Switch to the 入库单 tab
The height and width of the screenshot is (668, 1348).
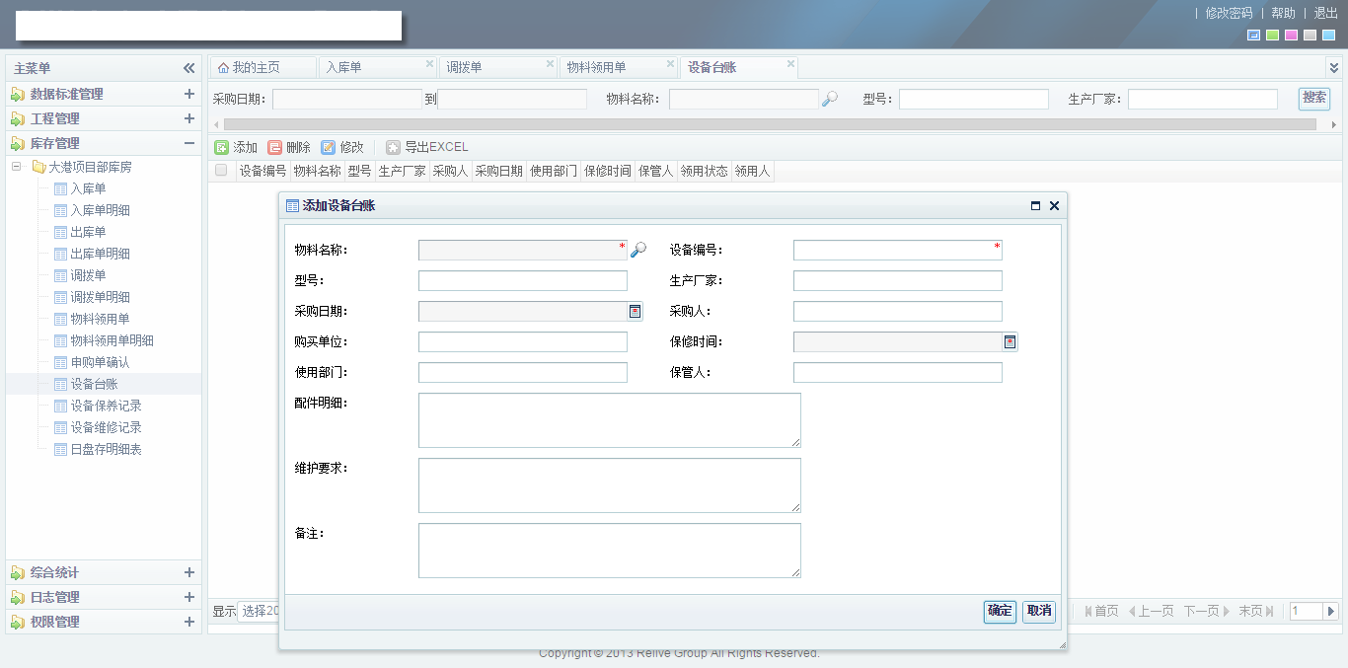point(344,67)
